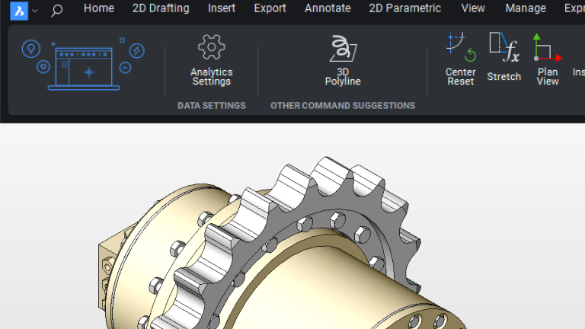Open the search magnifier icon

point(56,10)
